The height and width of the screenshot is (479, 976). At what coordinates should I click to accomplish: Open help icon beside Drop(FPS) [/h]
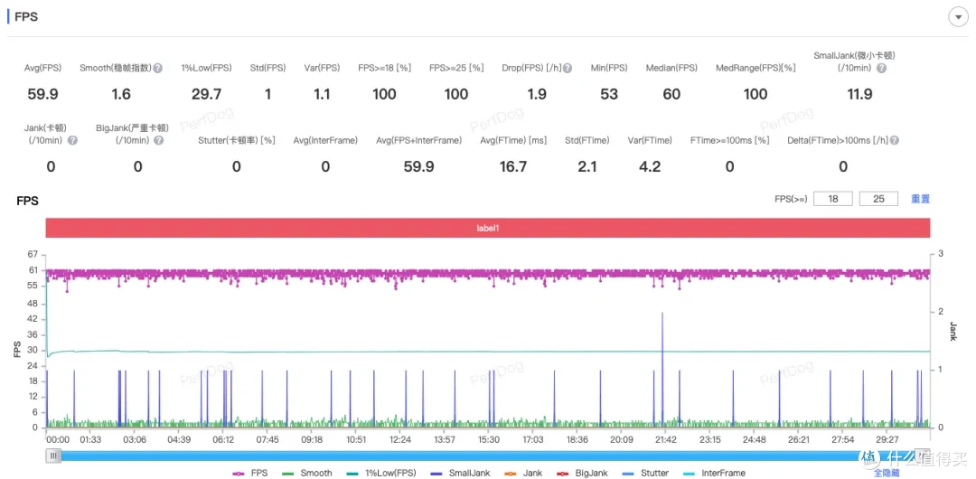pyautogui.click(x=568, y=69)
